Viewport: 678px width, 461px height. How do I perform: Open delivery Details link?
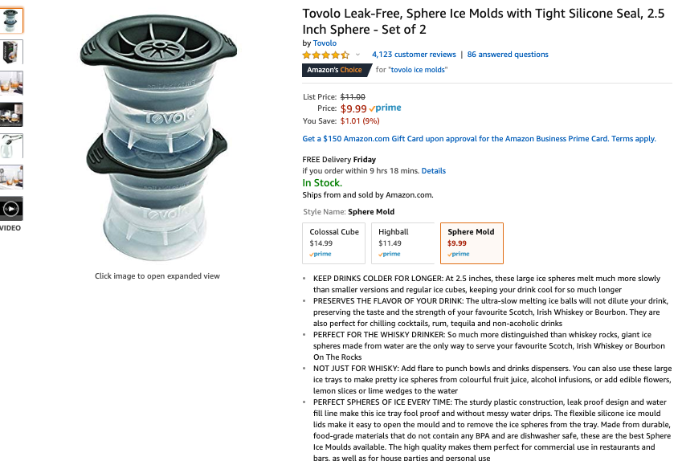pyautogui.click(x=434, y=171)
